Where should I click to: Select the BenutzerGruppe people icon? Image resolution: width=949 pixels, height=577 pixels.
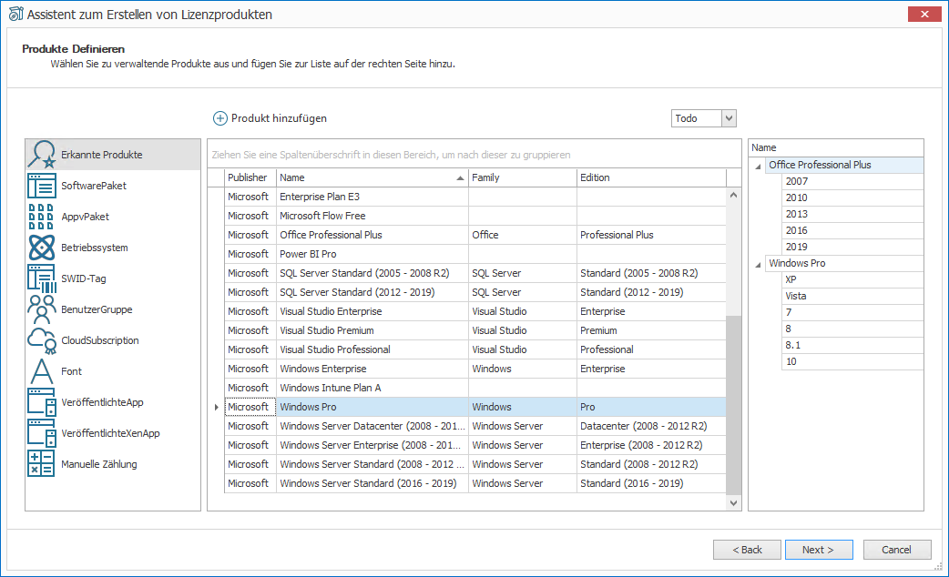point(42,309)
